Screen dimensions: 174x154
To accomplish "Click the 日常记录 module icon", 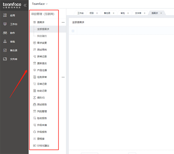I will tap(35, 84).
